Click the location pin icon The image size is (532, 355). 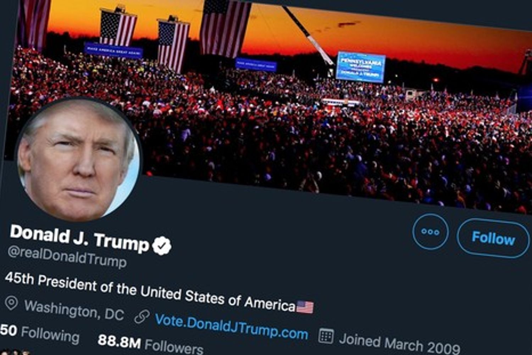[11, 303]
